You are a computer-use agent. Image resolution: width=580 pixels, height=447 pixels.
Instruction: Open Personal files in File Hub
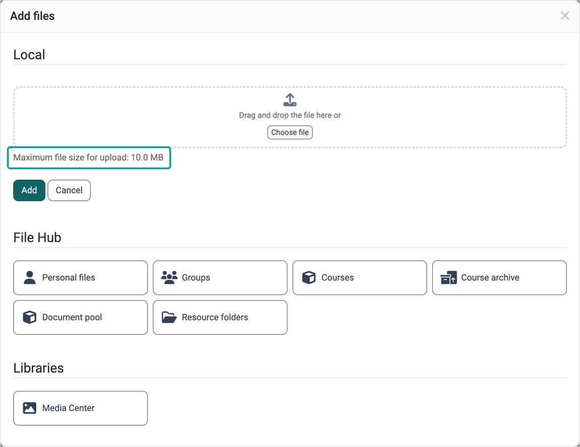pyautogui.click(x=80, y=277)
